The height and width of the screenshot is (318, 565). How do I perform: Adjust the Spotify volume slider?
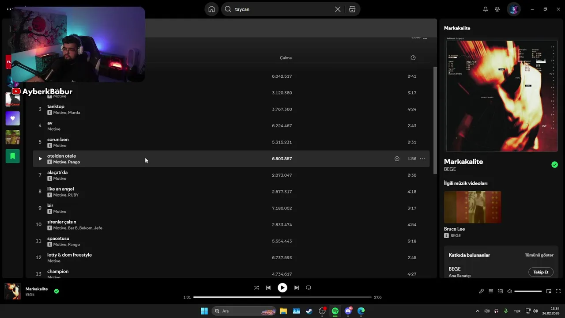528,291
